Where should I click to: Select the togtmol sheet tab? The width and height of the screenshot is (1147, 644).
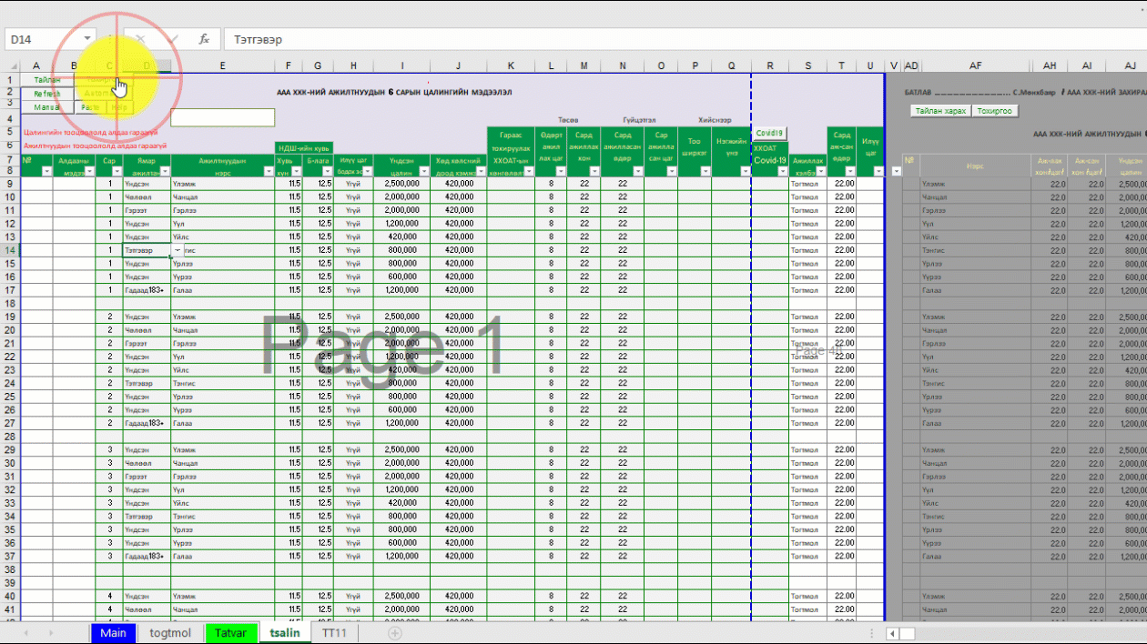[x=170, y=633]
